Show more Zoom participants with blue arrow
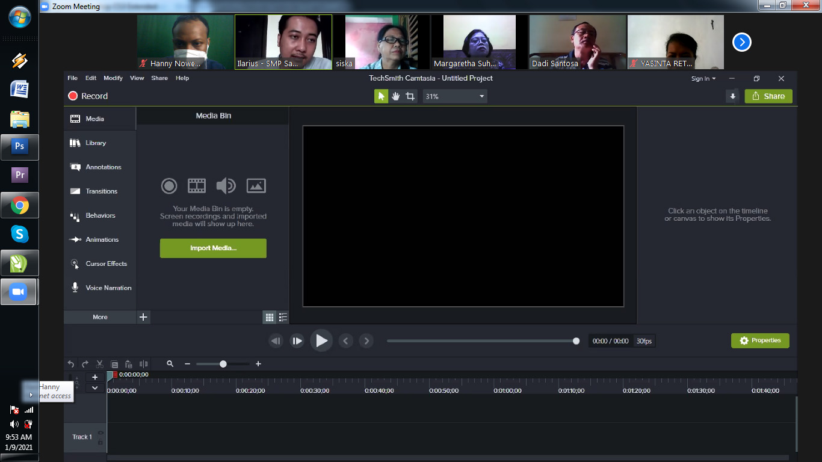Image resolution: width=822 pixels, height=462 pixels. tap(741, 42)
